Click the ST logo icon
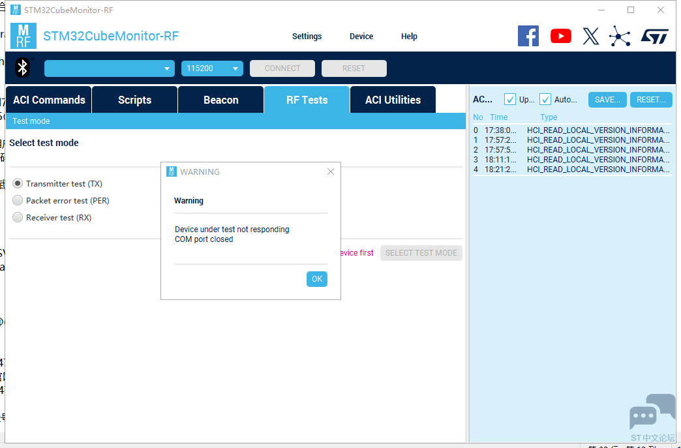 [x=654, y=36]
